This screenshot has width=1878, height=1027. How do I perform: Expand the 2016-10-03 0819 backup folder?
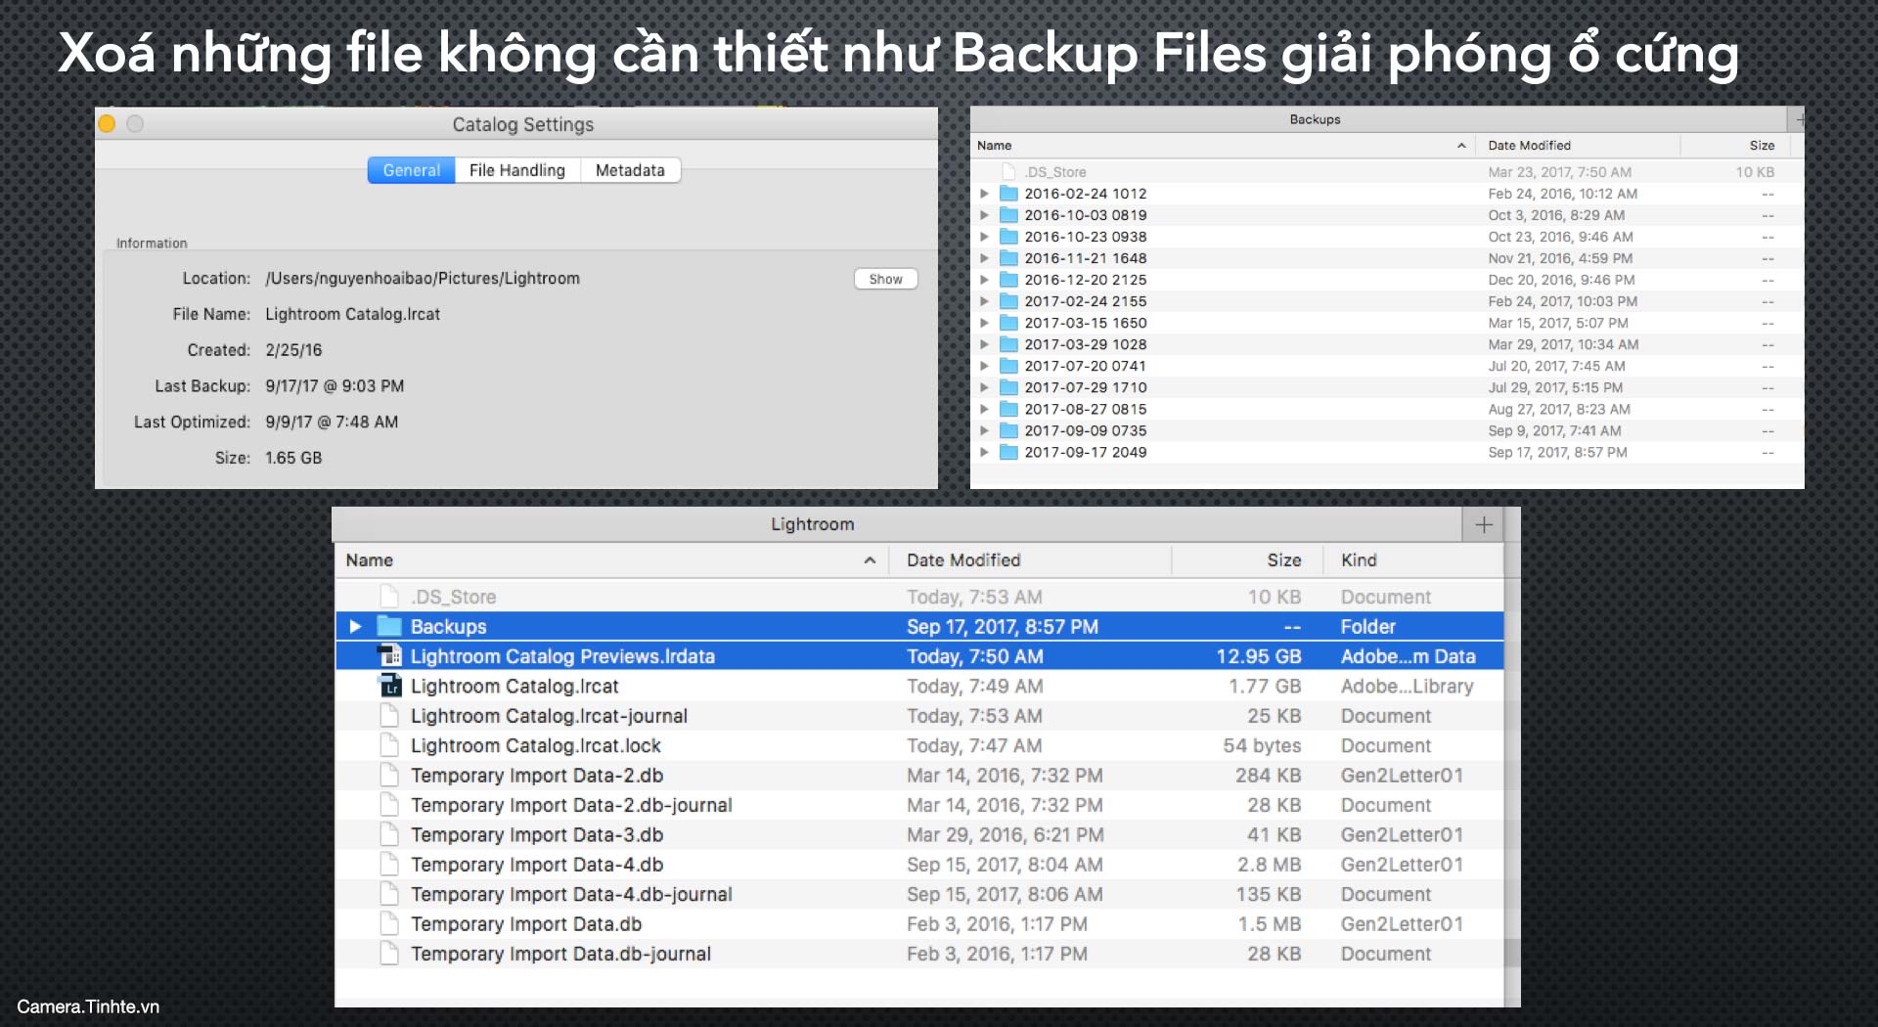[x=985, y=215]
